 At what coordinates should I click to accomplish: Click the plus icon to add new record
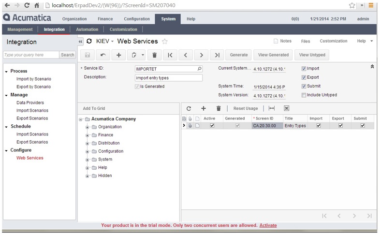(x=119, y=55)
